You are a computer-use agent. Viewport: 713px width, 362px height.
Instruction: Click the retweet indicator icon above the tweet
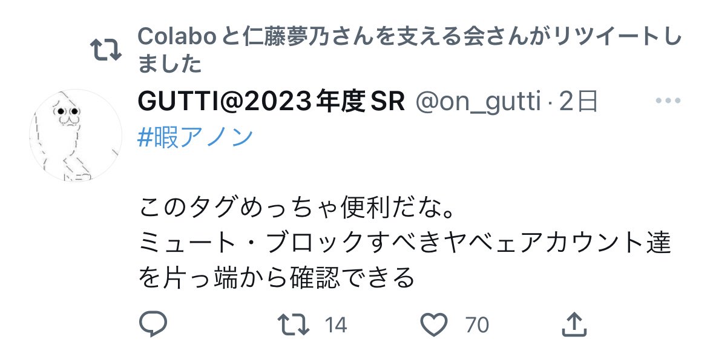coord(106,50)
